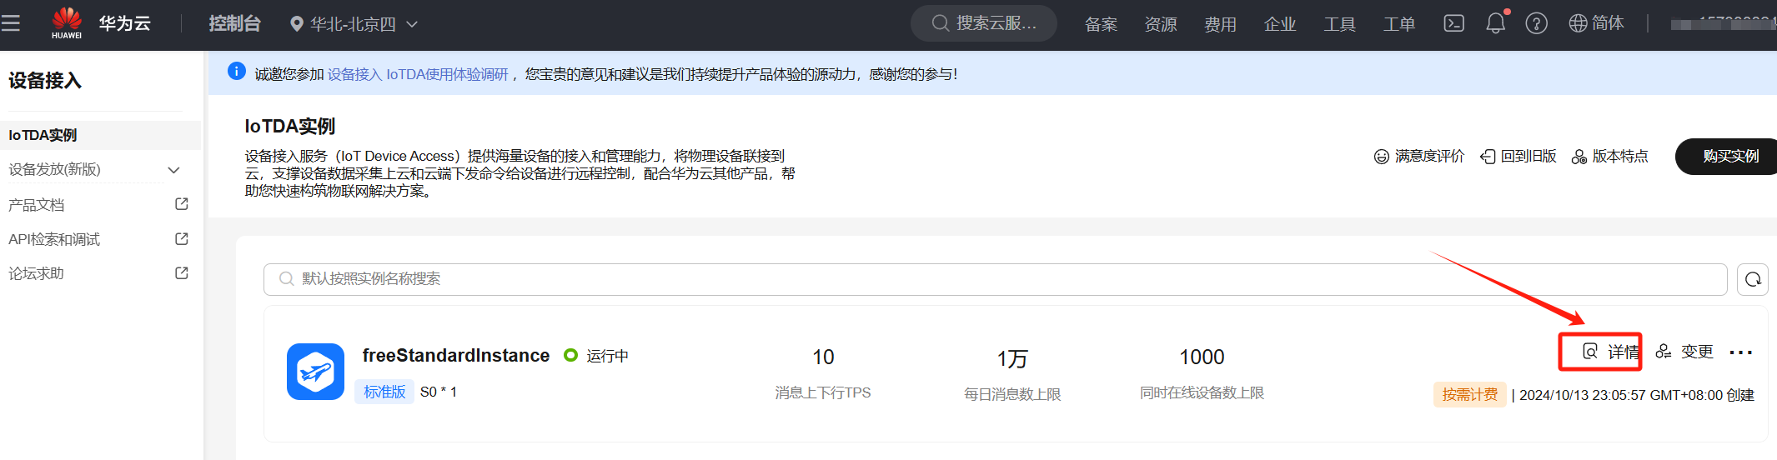
Task: Open 详情 for freeStandardInstance
Action: [1611, 352]
